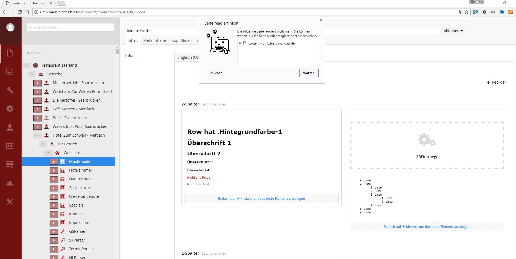The width and height of the screenshot is (516, 259).
Task: Click the browser reload icon
Action: click(x=20, y=12)
